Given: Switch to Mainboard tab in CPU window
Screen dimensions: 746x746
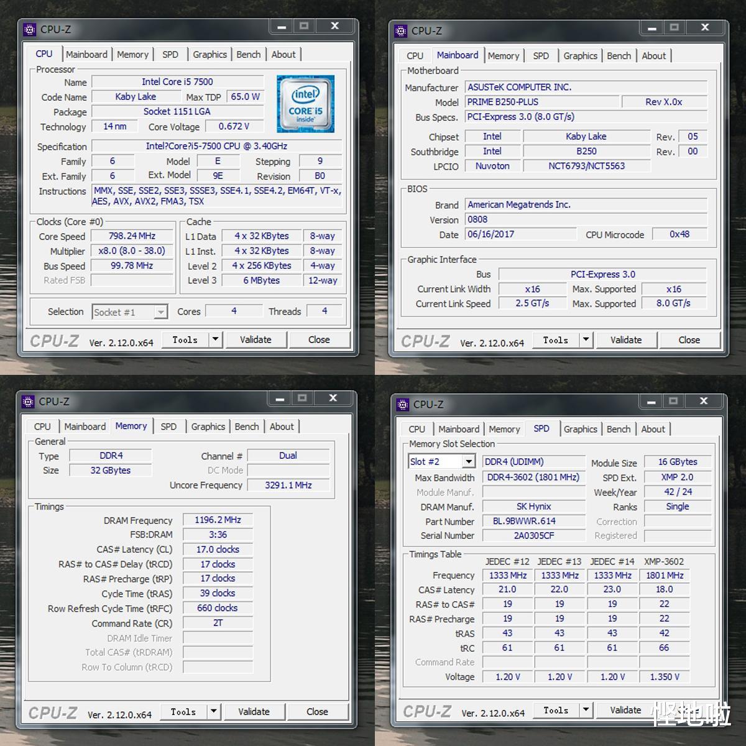Looking at the screenshot, I should click(87, 54).
